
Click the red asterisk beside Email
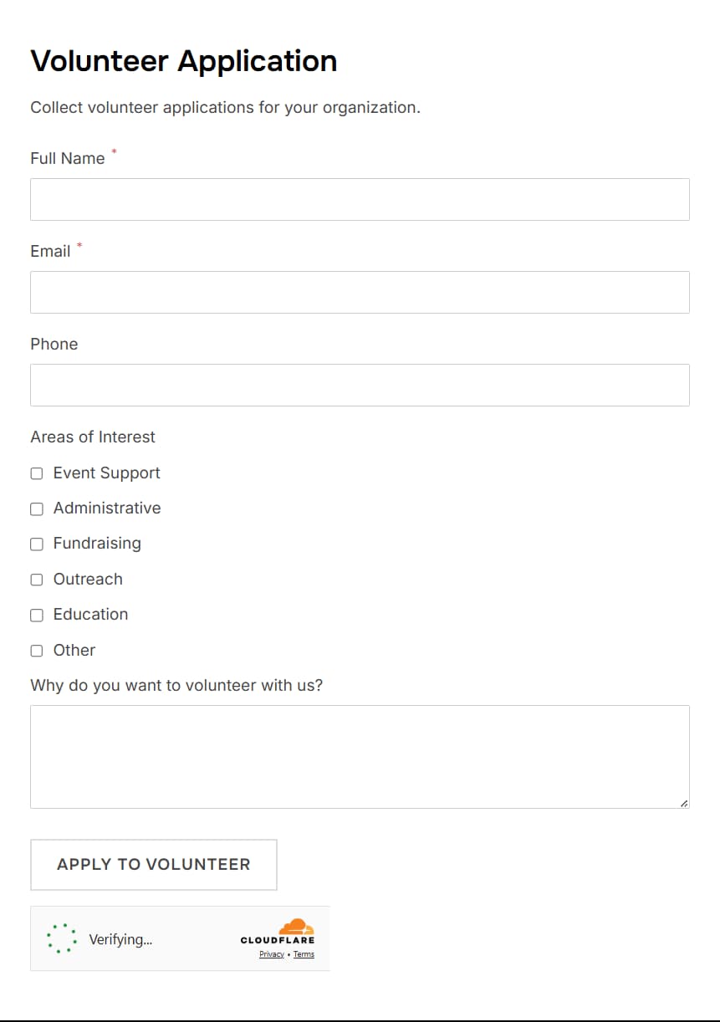[79, 245]
